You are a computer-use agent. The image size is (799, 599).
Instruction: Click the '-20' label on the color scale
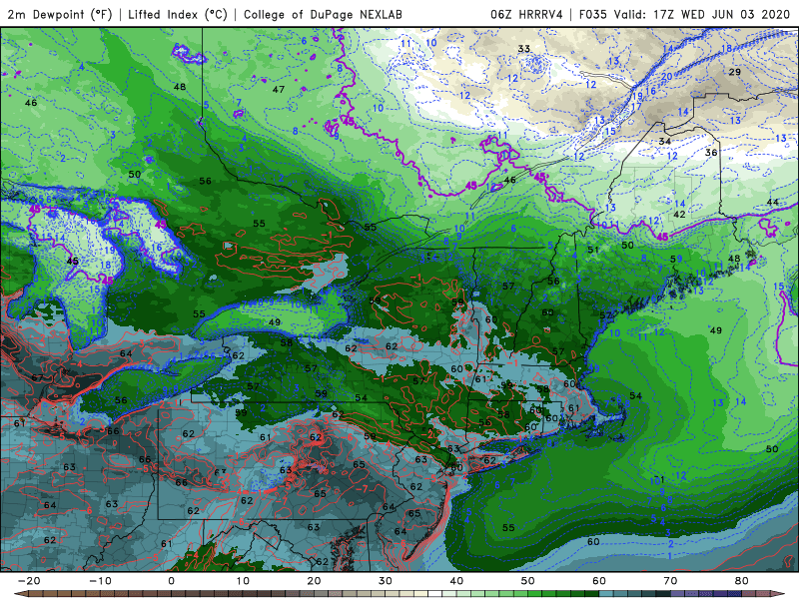(x=29, y=581)
